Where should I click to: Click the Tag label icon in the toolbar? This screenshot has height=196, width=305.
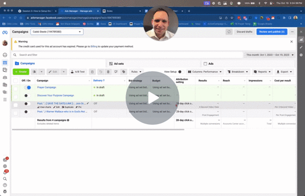[123, 72]
